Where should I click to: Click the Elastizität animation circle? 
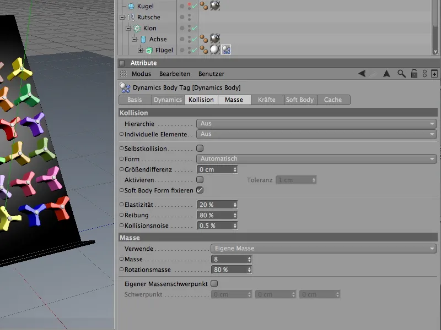click(121, 204)
